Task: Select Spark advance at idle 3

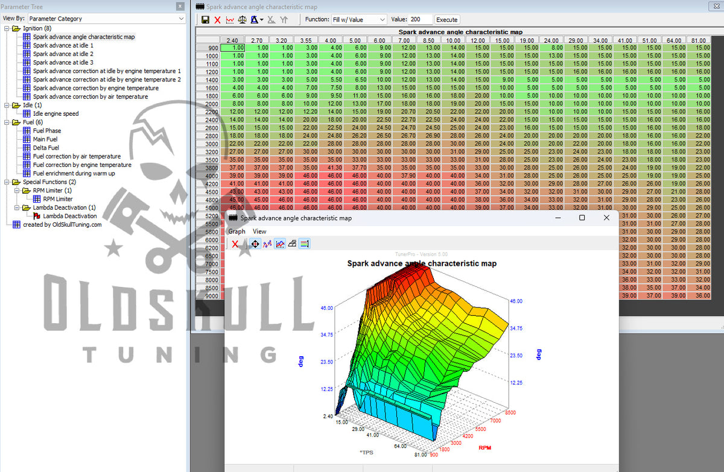Action: (x=63, y=62)
